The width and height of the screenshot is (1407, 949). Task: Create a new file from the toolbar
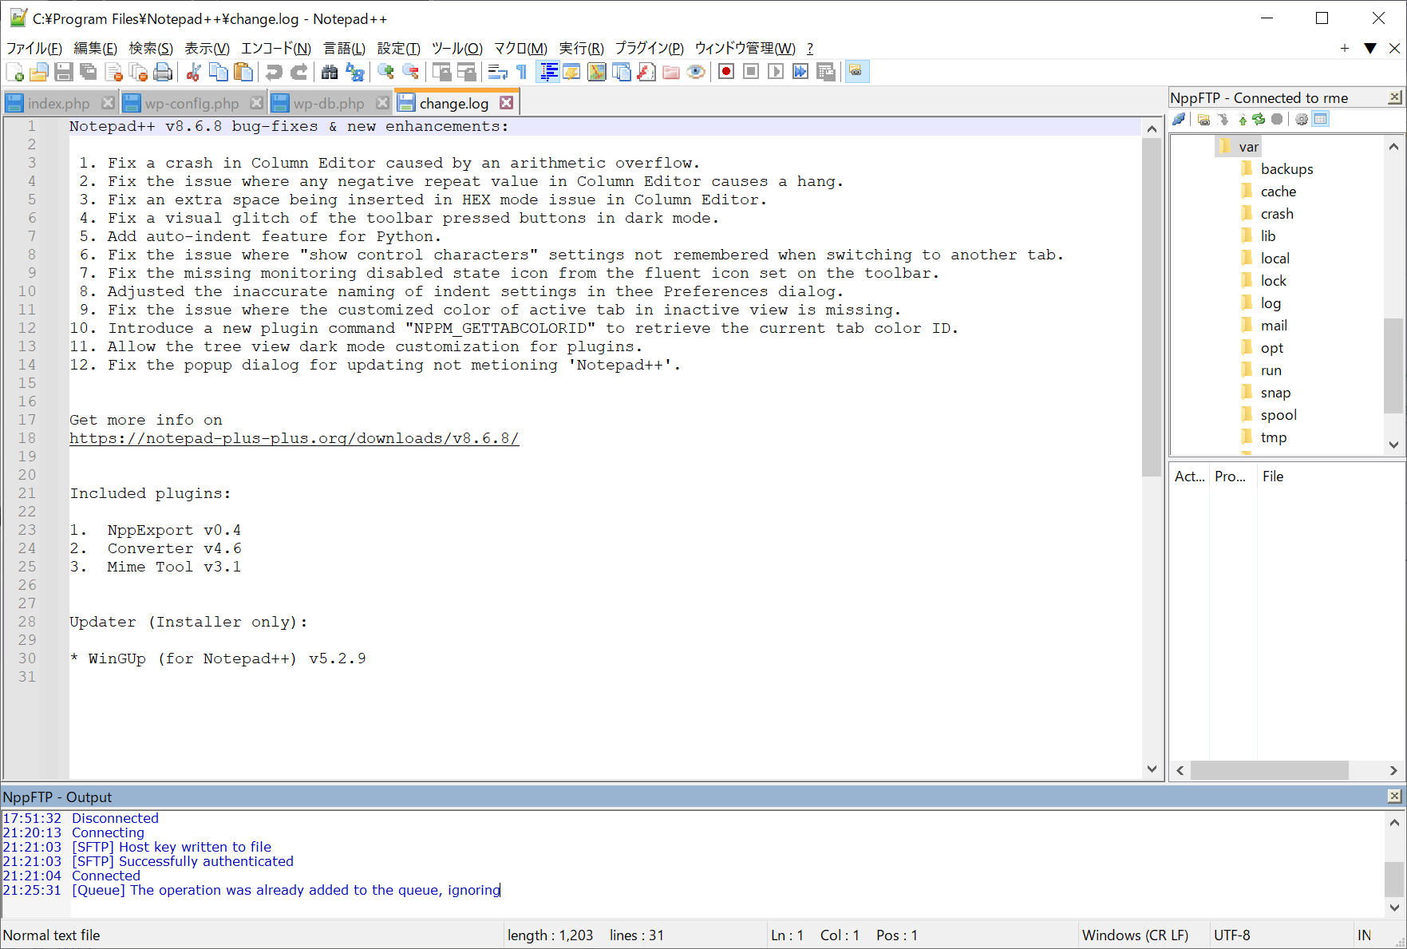tap(14, 72)
